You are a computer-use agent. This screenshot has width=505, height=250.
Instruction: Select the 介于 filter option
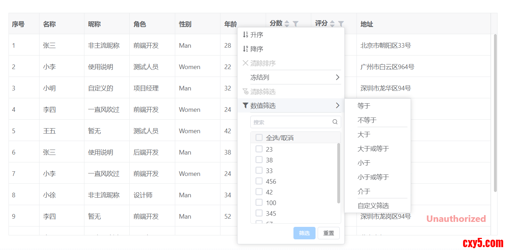[364, 192]
